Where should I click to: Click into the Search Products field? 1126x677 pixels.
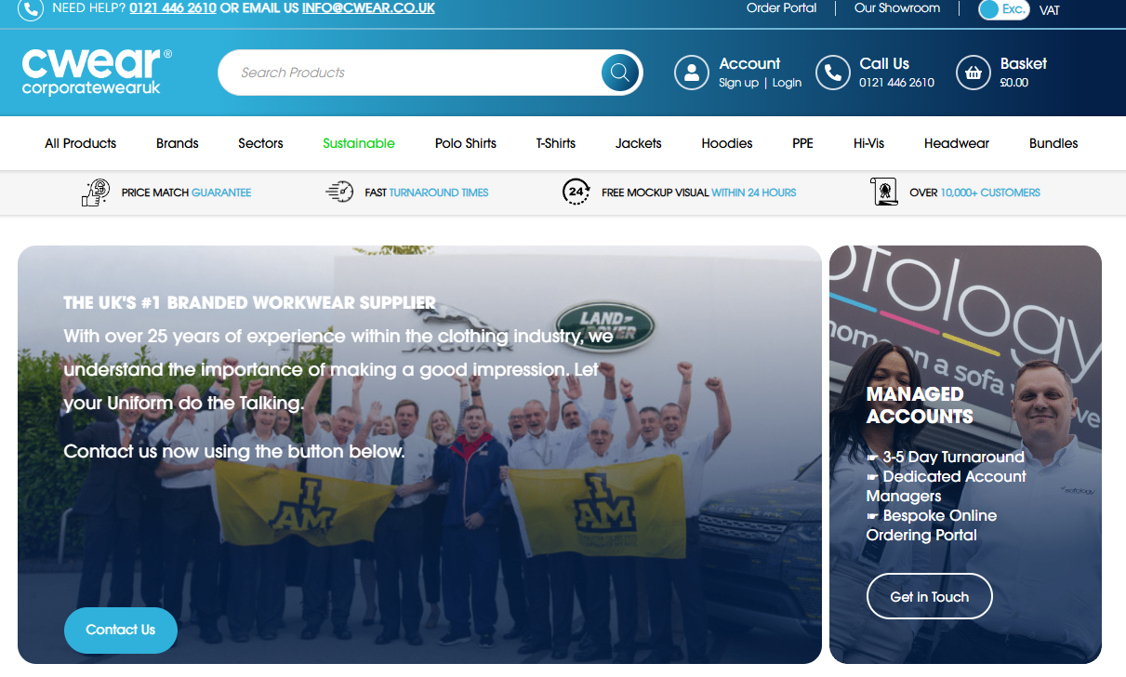point(409,73)
